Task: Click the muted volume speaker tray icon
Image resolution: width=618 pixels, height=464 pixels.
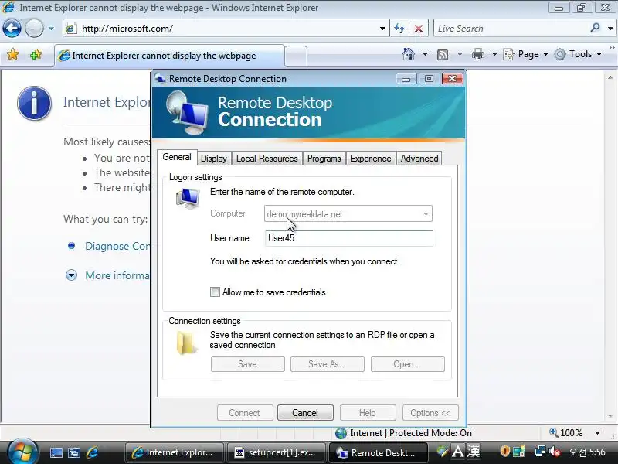Action: pos(555,452)
